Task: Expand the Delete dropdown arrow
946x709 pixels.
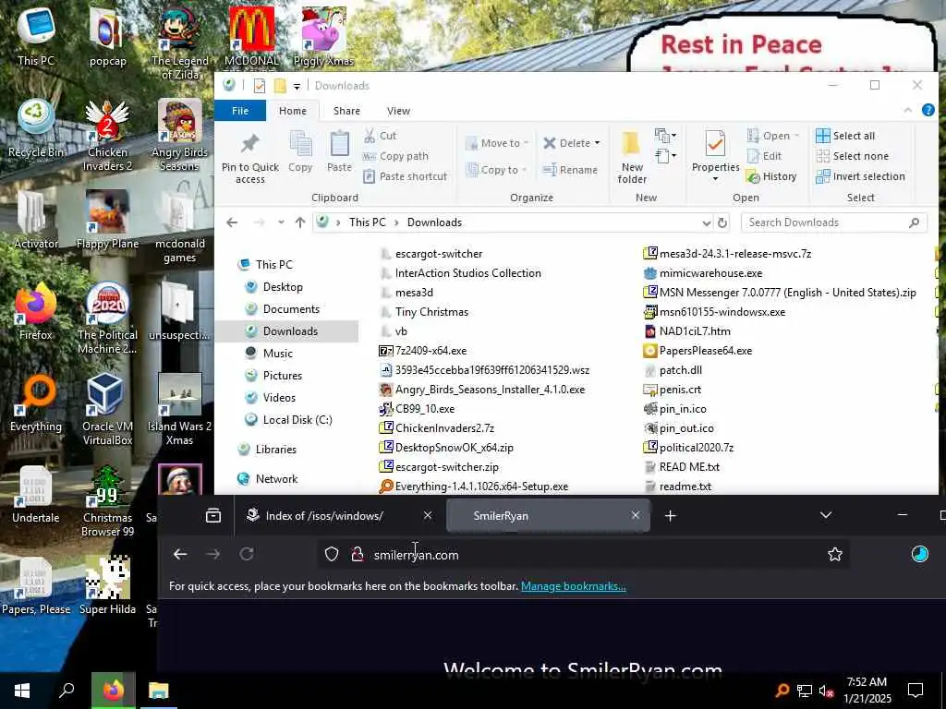Action: coord(598,143)
